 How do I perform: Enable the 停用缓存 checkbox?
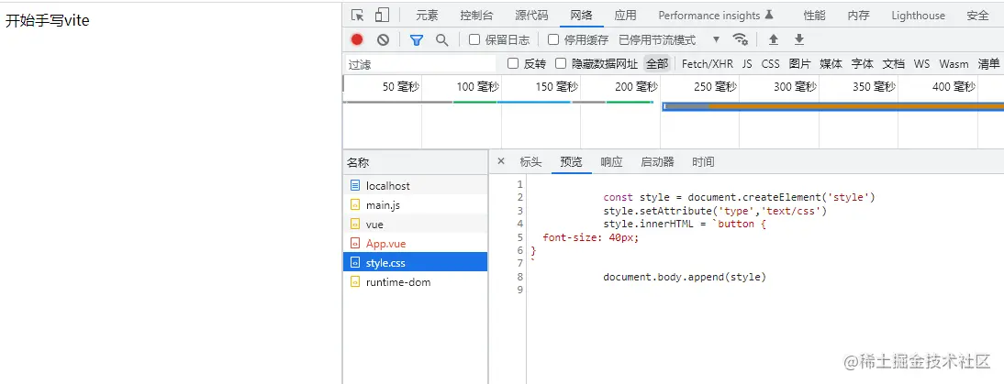click(553, 39)
